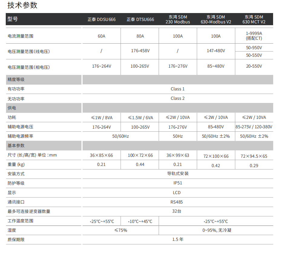284x256 pixels.
Task: Select the 85~480V phase voltage value
Action: pyautogui.click(x=216, y=66)
